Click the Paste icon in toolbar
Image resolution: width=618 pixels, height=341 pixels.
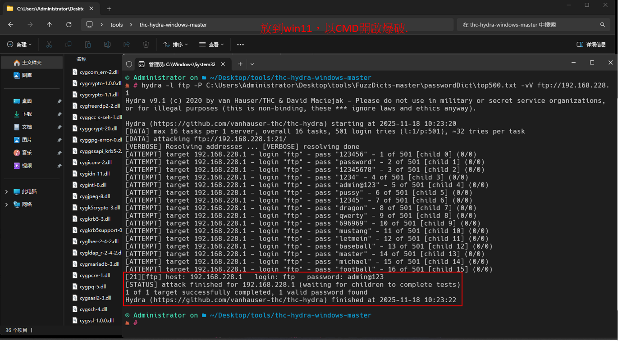pyautogui.click(x=88, y=45)
